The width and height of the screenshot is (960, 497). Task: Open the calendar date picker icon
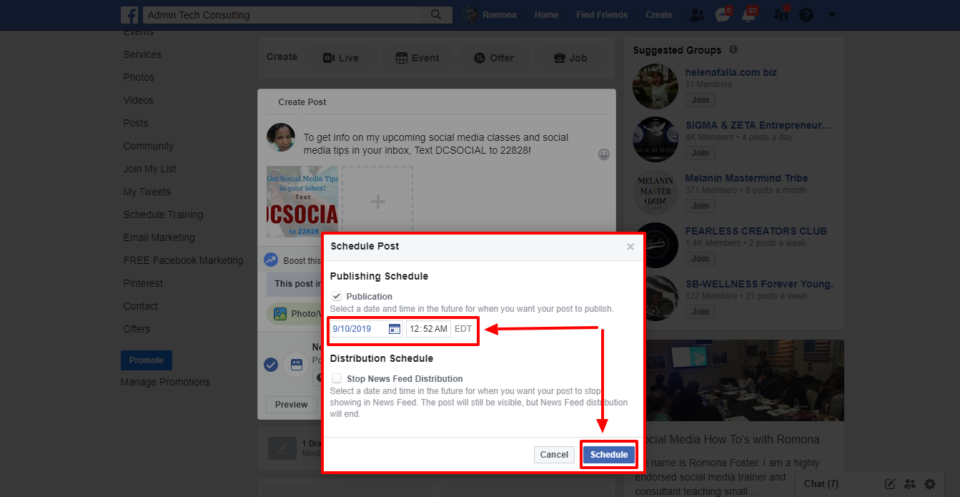tap(395, 329)
